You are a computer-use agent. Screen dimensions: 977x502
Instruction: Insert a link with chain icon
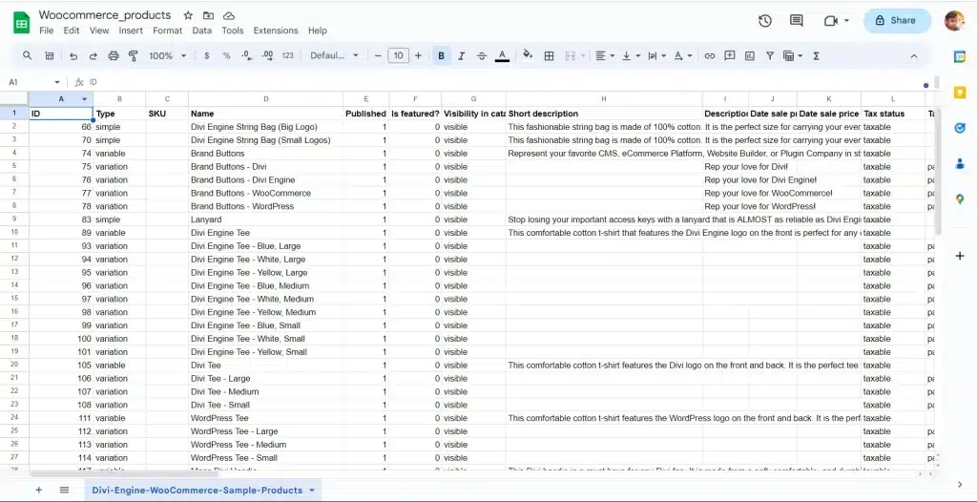pos(709,56)
